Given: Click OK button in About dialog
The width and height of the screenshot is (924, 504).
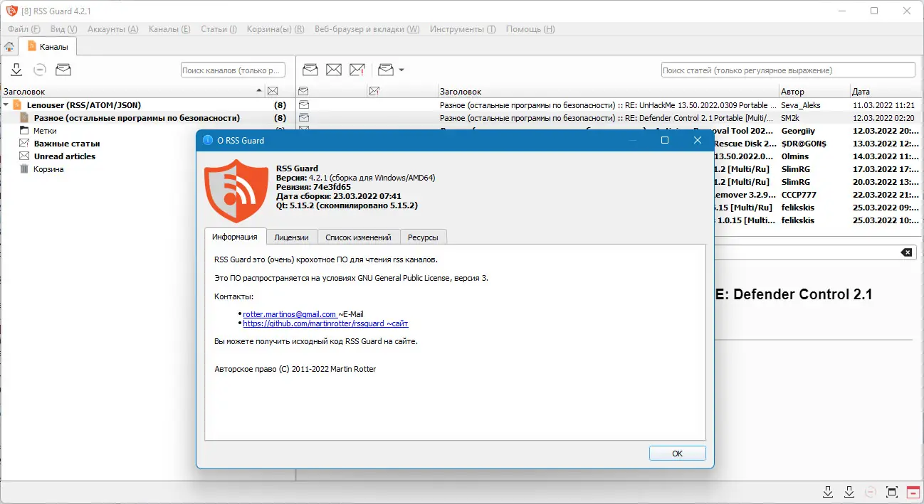Looking at the screenshot, I should tap(677, 453).
